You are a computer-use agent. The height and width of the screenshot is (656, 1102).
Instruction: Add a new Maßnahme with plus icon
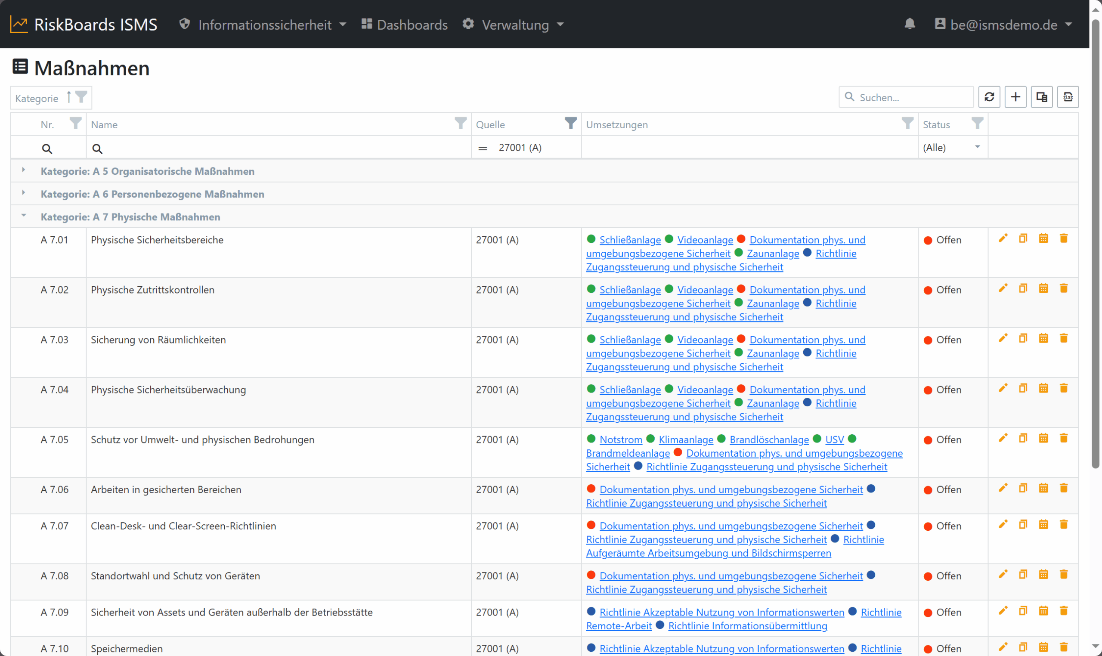[1015, 97]
